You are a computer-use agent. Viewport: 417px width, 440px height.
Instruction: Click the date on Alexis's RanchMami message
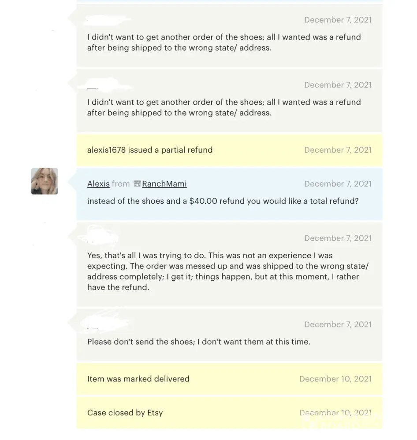point(338,184)
